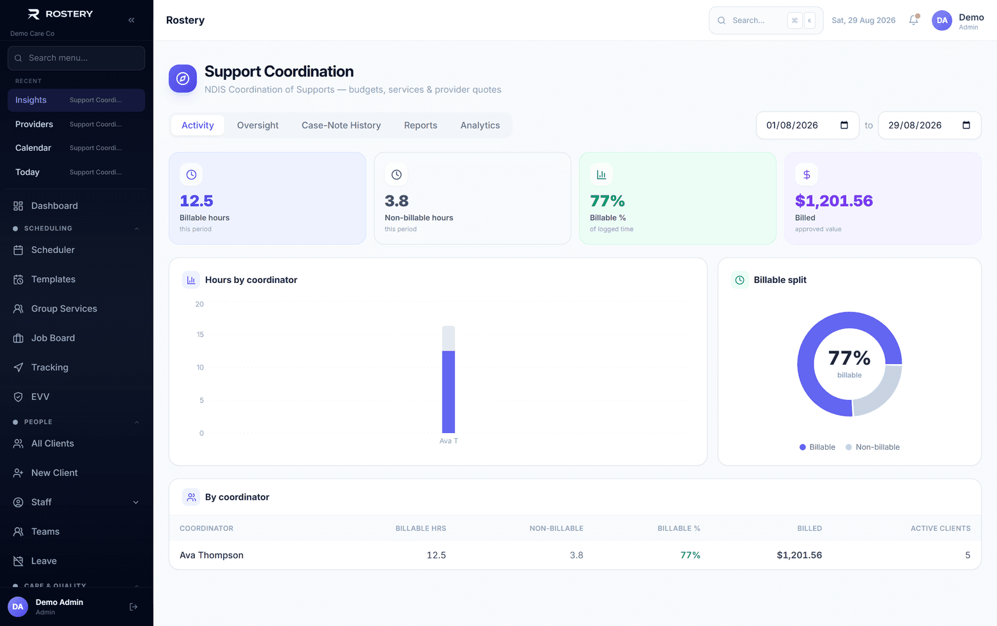Collapse the People section chevron

tap(136, 422)
